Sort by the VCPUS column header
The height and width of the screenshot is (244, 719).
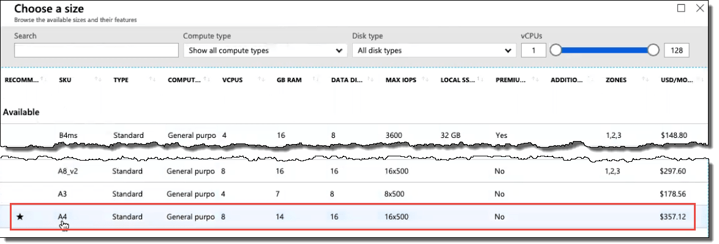233,80
